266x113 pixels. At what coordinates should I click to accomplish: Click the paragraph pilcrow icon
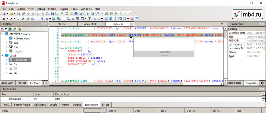click(42, 18)
